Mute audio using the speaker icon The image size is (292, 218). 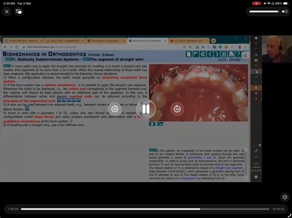[x=285, y=12]
